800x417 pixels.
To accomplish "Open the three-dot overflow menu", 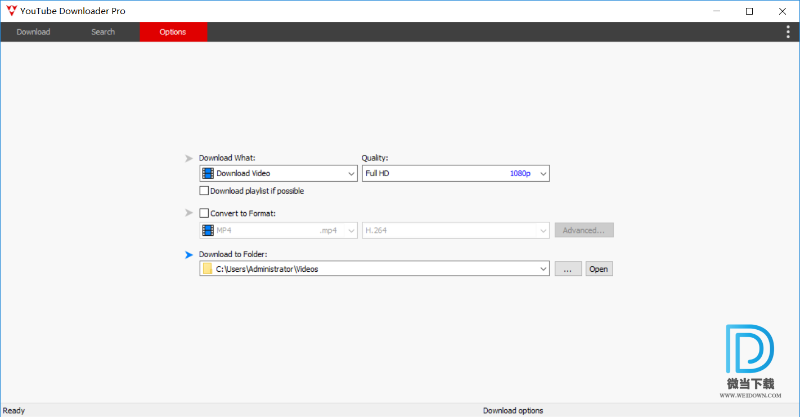I will point(788,32).
